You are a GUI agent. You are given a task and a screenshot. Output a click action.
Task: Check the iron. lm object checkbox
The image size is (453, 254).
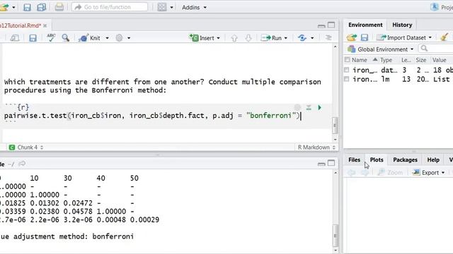(347, 79)
